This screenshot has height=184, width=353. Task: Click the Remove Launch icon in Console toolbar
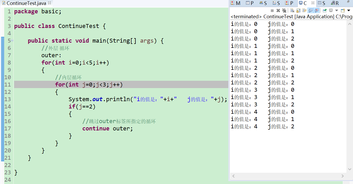tap(278, 10)
